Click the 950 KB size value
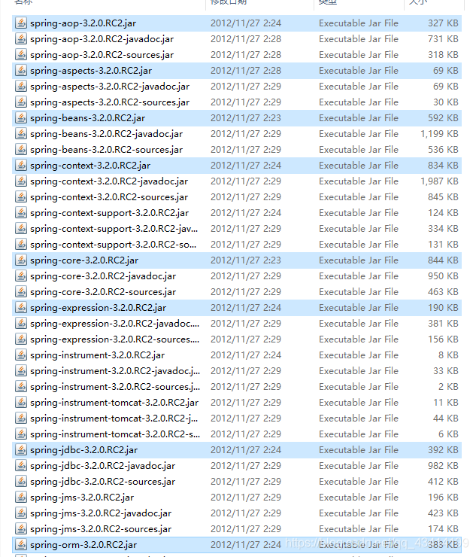Screen dimensions: 476x557 [443, 276]
